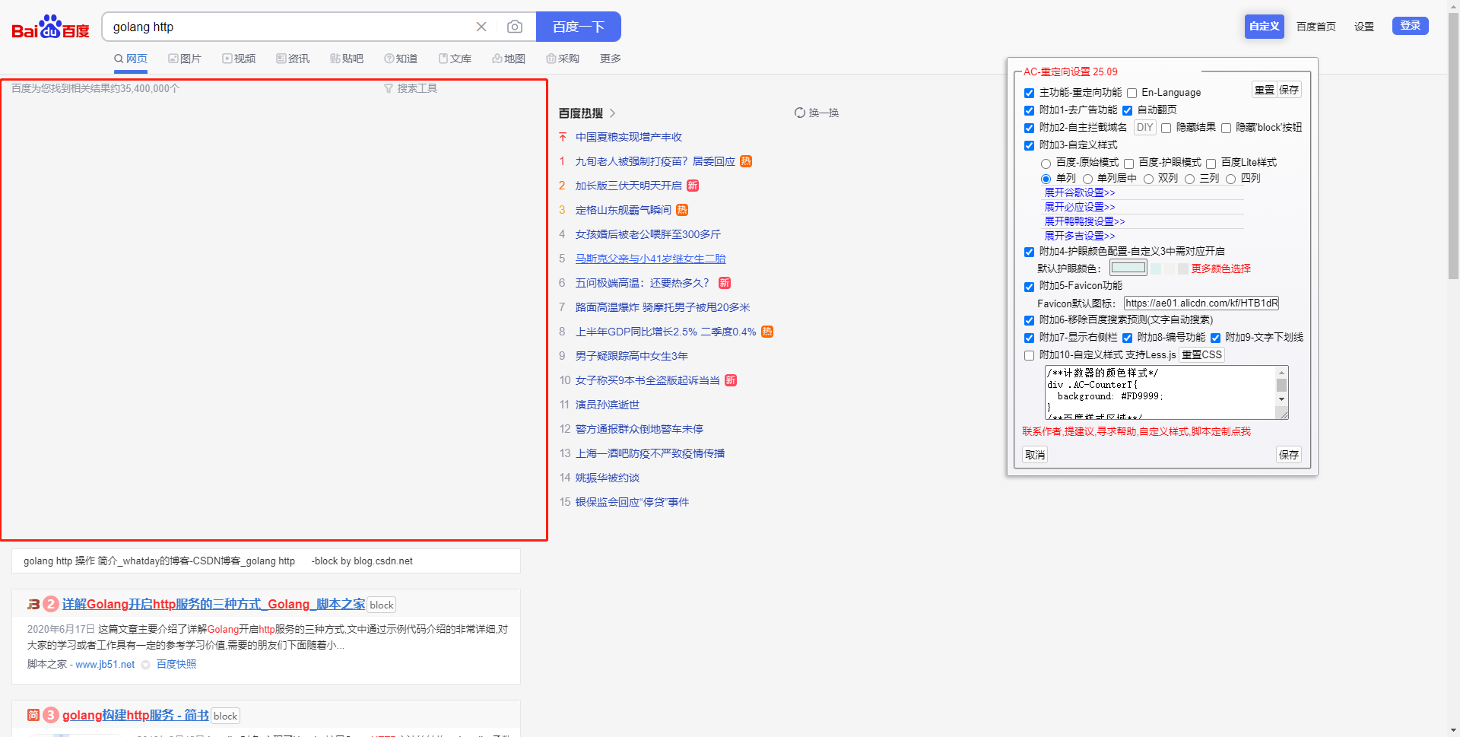Save the settings with the 保存 button

(1289, 454)
